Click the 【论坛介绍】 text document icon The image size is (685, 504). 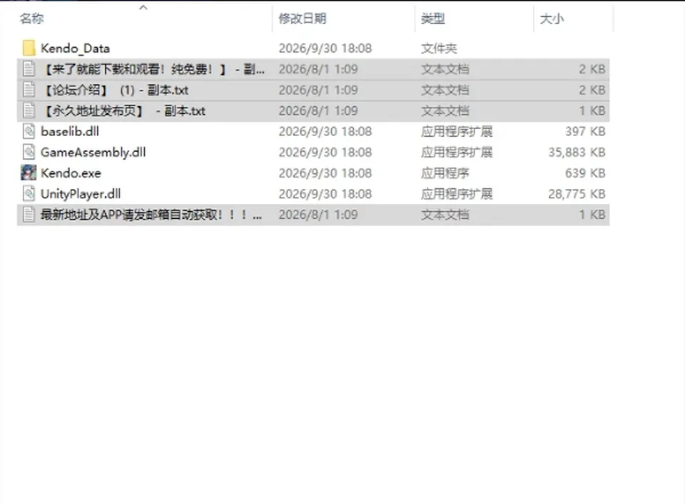pos(29,90)
